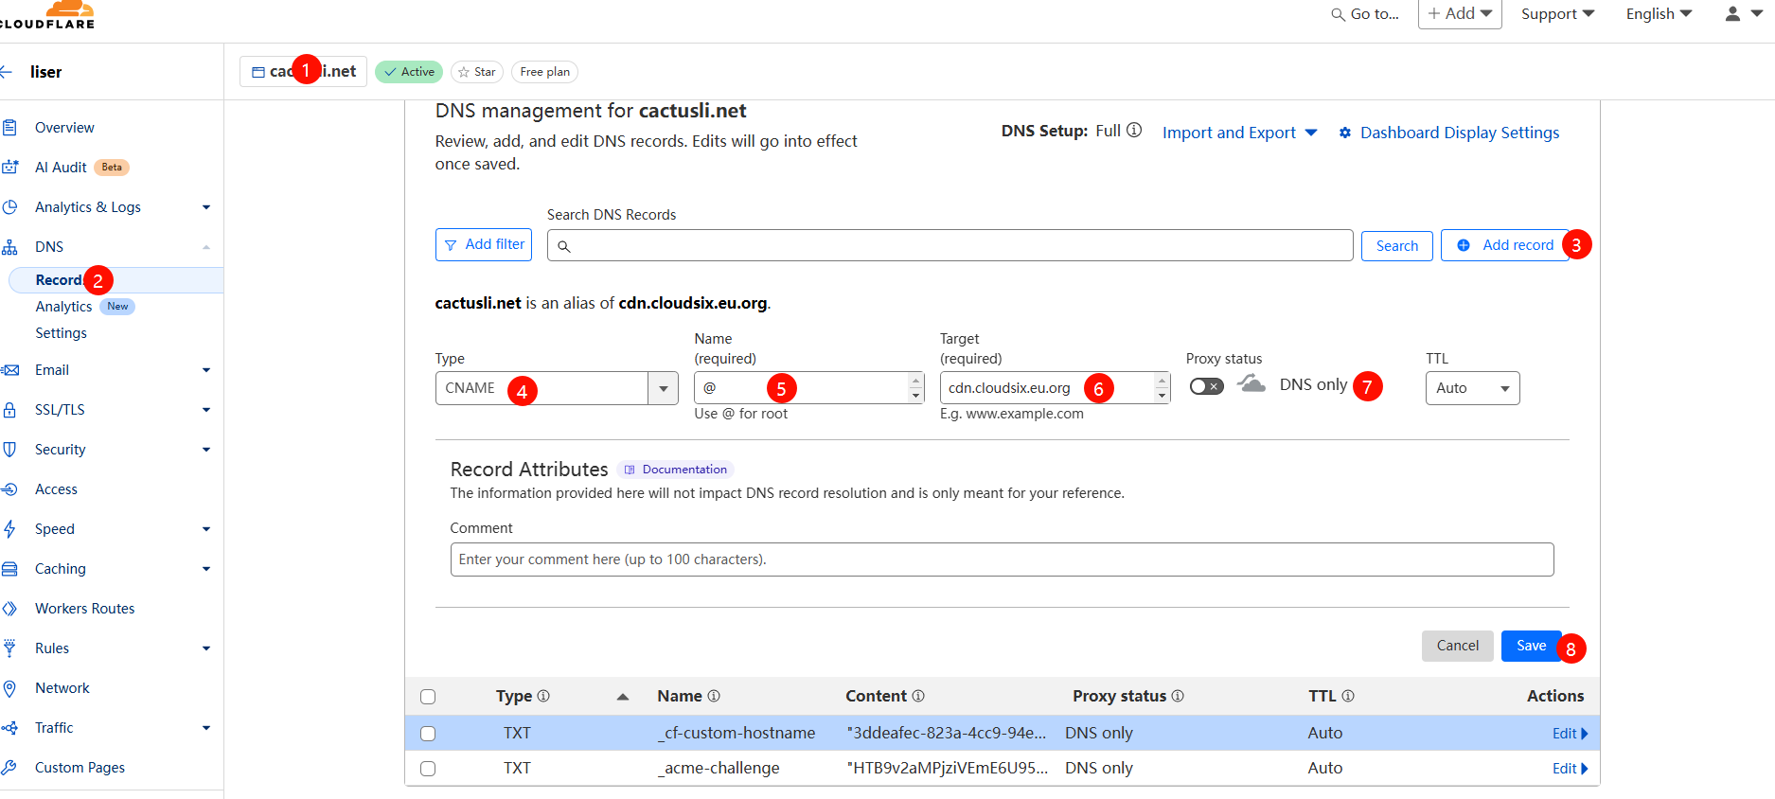The height and width of the screenshot is (799, 1775).
Task: Click the Workers Routes icon
Action: tap(9, 609)
